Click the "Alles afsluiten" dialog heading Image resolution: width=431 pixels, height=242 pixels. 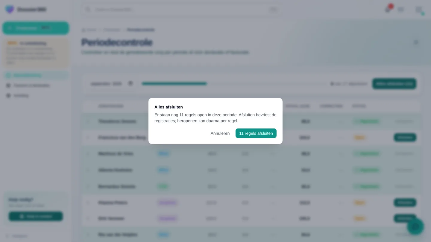pos(169,107)
